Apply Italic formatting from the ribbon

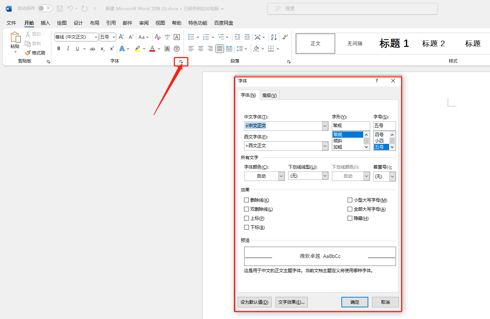point(68,49)
